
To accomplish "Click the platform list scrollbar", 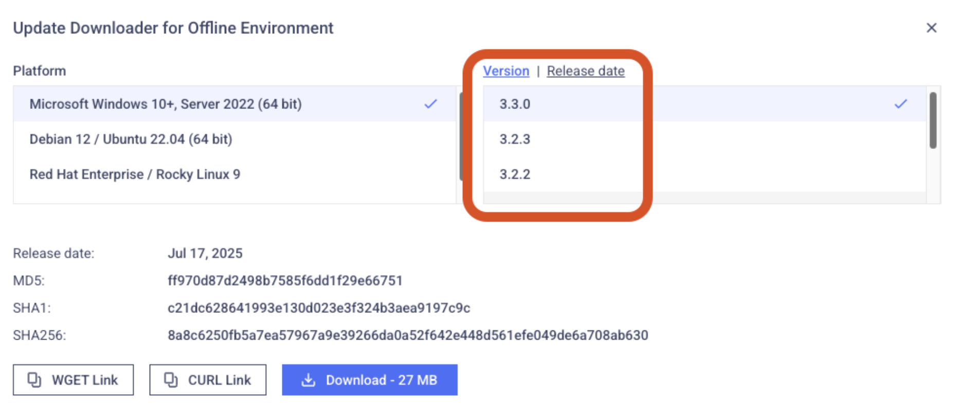I will (x=460, y=137).
